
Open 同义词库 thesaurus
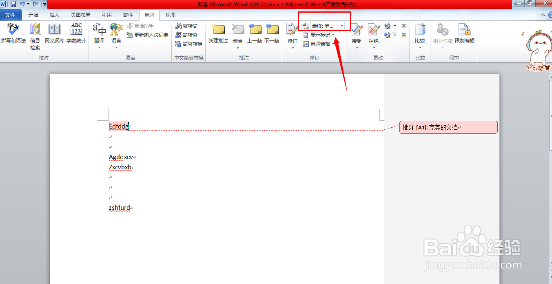[55, 33]
